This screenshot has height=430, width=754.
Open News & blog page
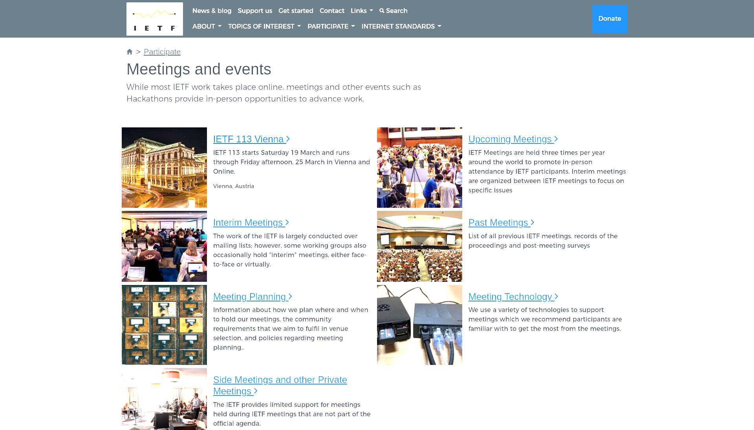click(212, 11)
